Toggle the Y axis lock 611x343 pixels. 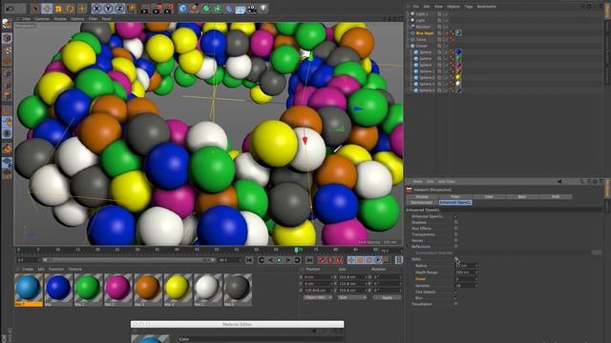(x=108, y=9)
